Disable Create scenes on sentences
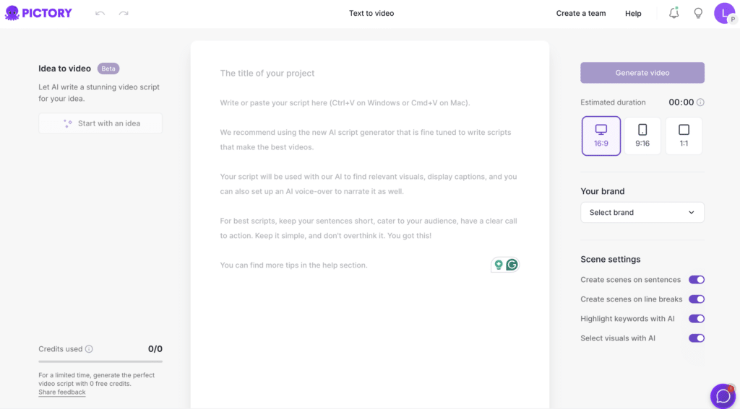The height and width of the screenshot is (409, 740). (x=696, y=280)
